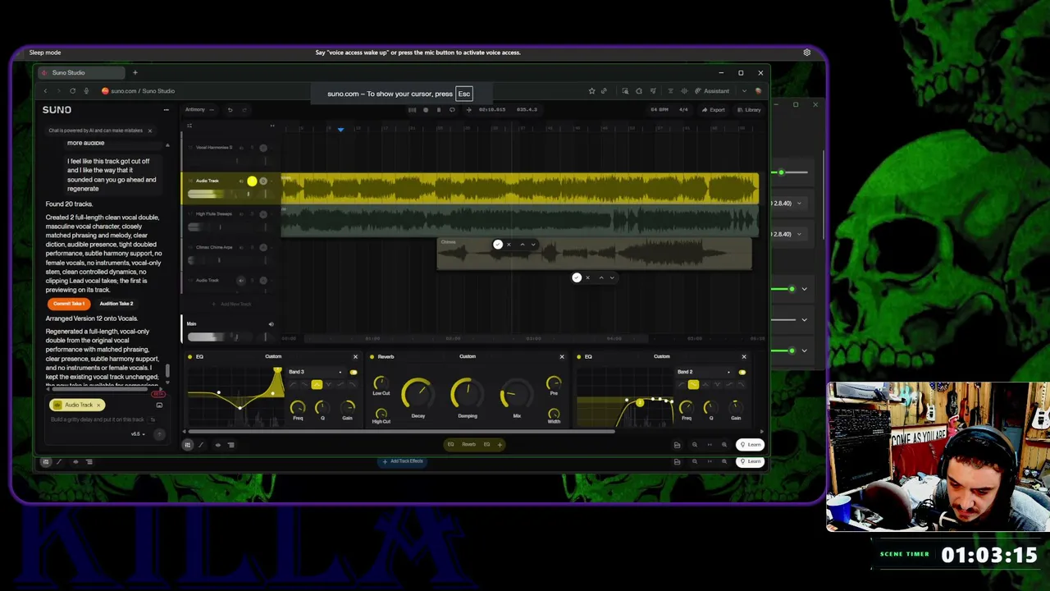The height and width of the screenshot is (591, 1050).
Task: Click the 64 BPM tempo value
Action: tap(659, 110)
